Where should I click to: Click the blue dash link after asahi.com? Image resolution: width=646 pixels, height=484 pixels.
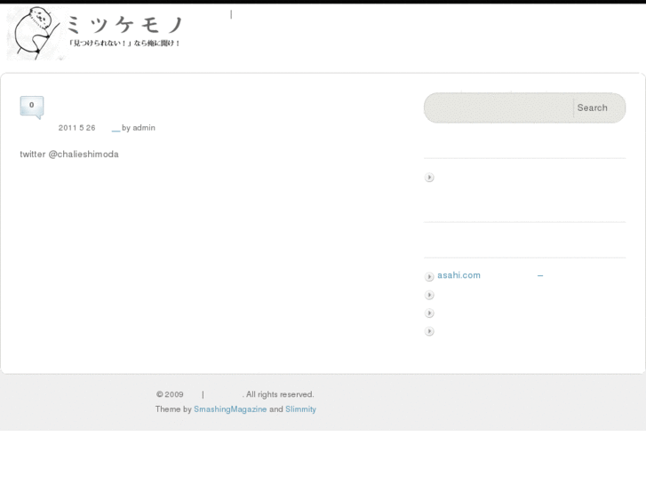point(540,275)
